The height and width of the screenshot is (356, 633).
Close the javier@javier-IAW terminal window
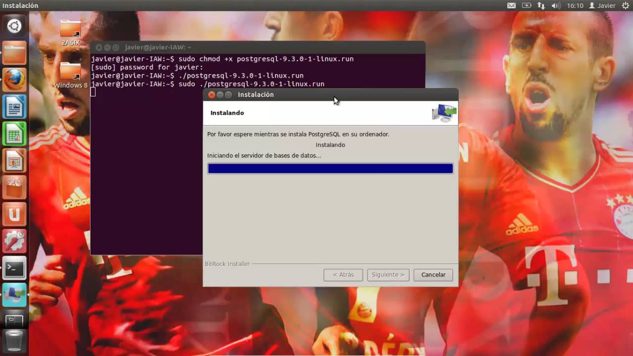(x=99, y=47)
